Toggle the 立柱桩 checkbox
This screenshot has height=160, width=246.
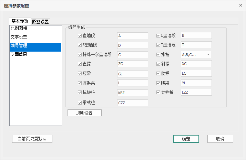158,93
